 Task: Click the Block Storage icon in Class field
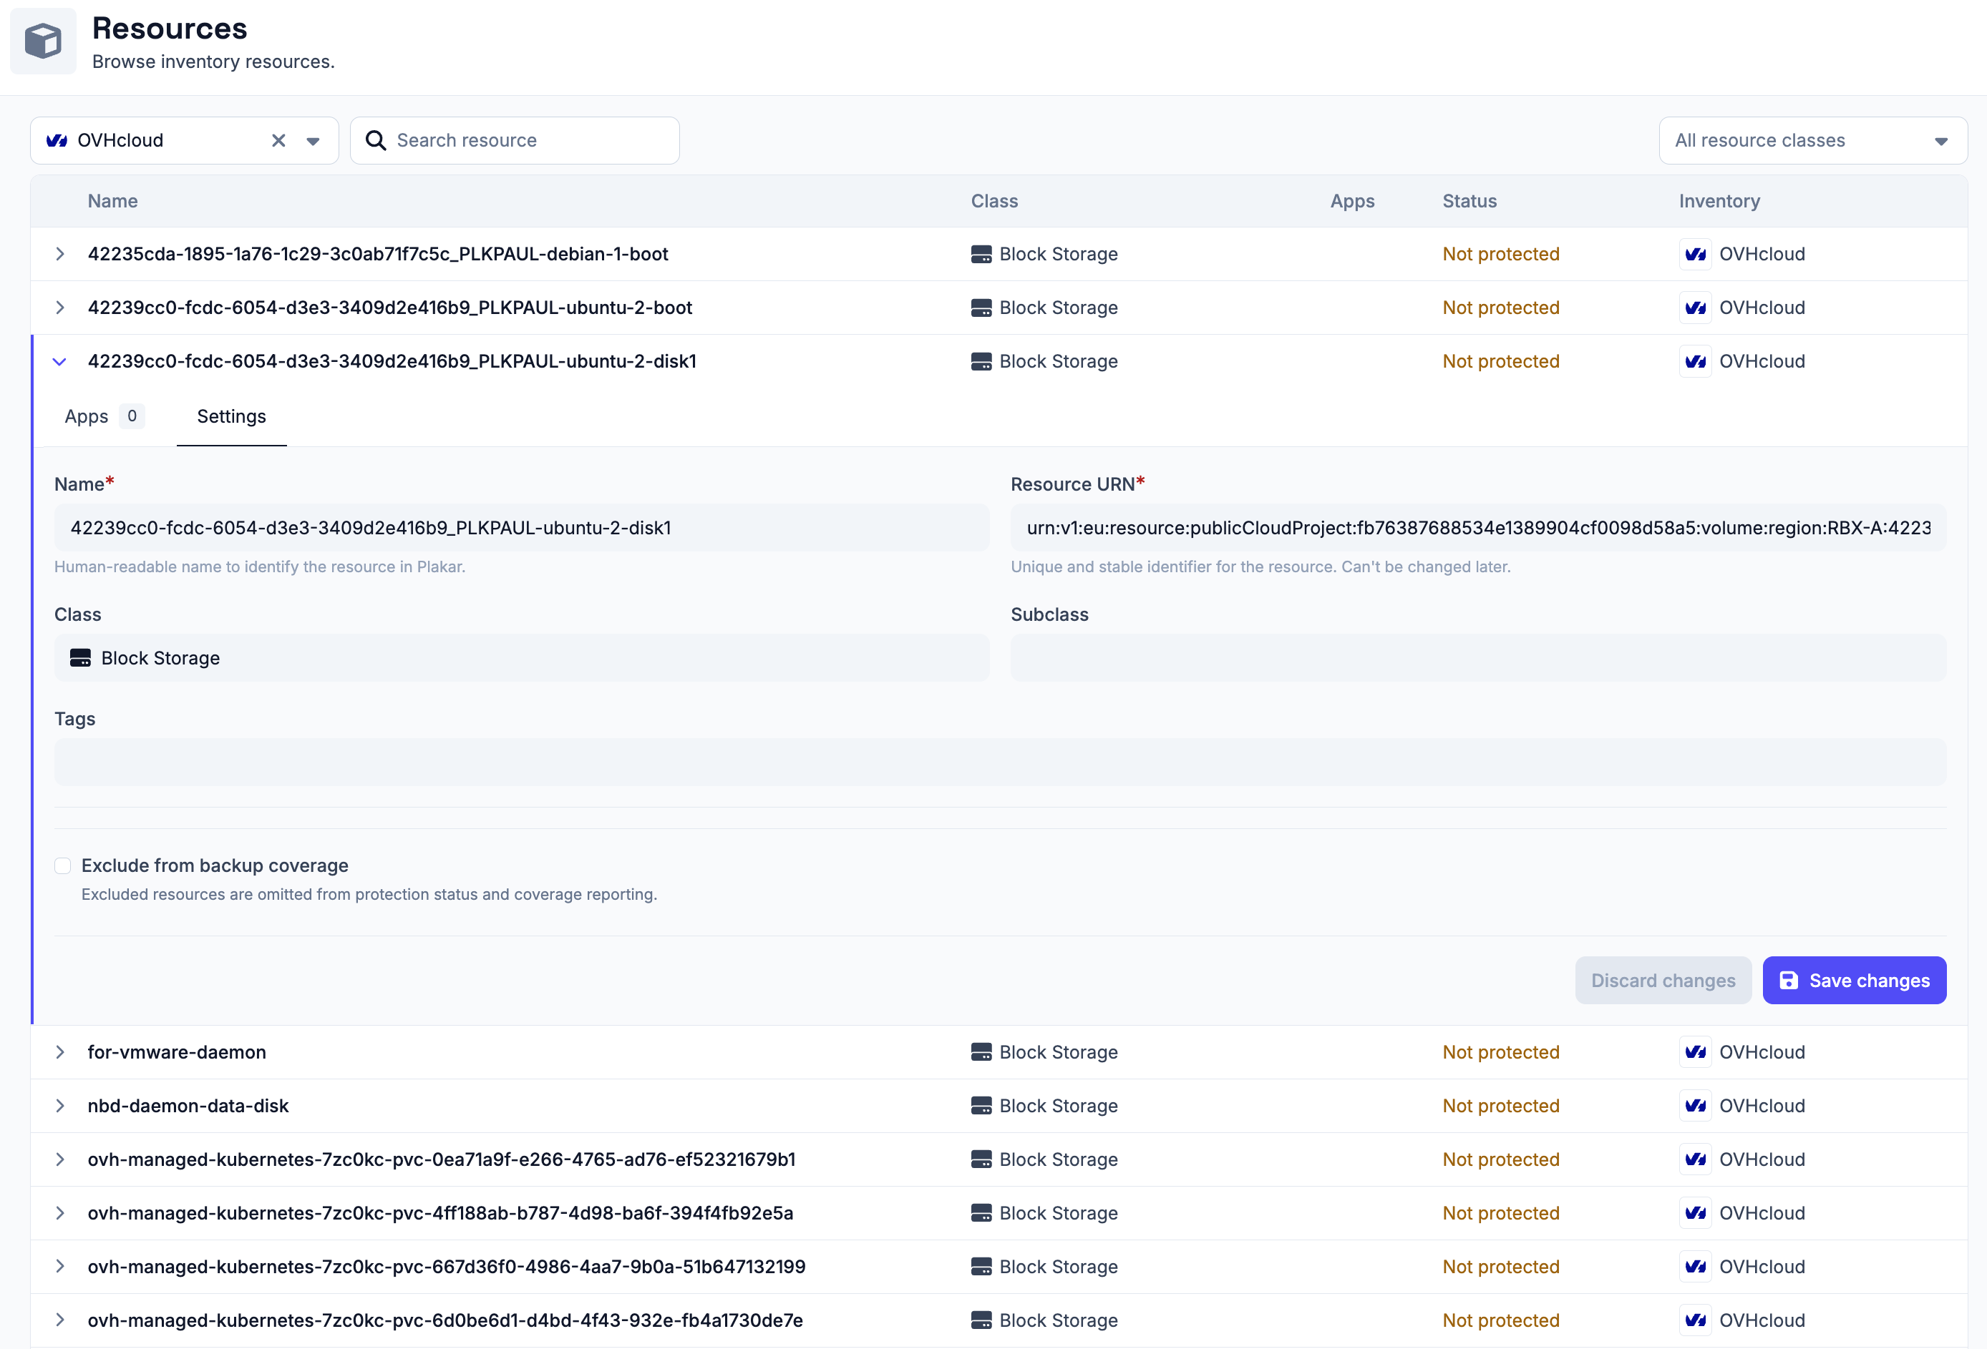(x=80, y=658)
